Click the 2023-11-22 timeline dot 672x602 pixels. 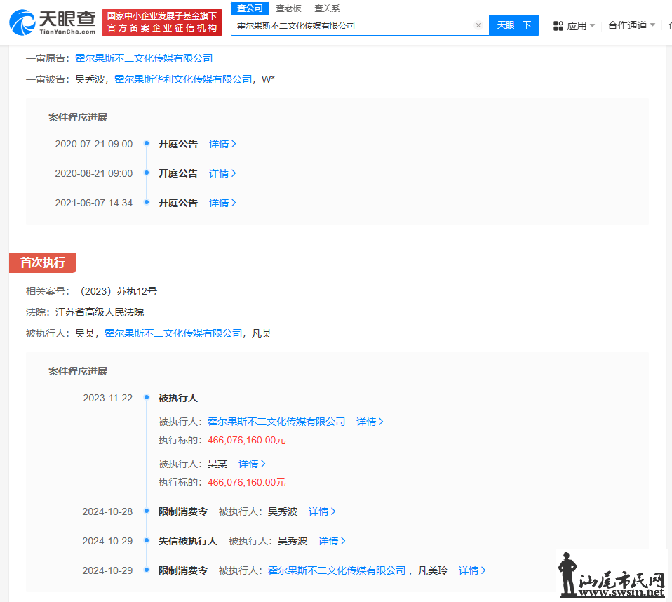(x=147, y=397)
